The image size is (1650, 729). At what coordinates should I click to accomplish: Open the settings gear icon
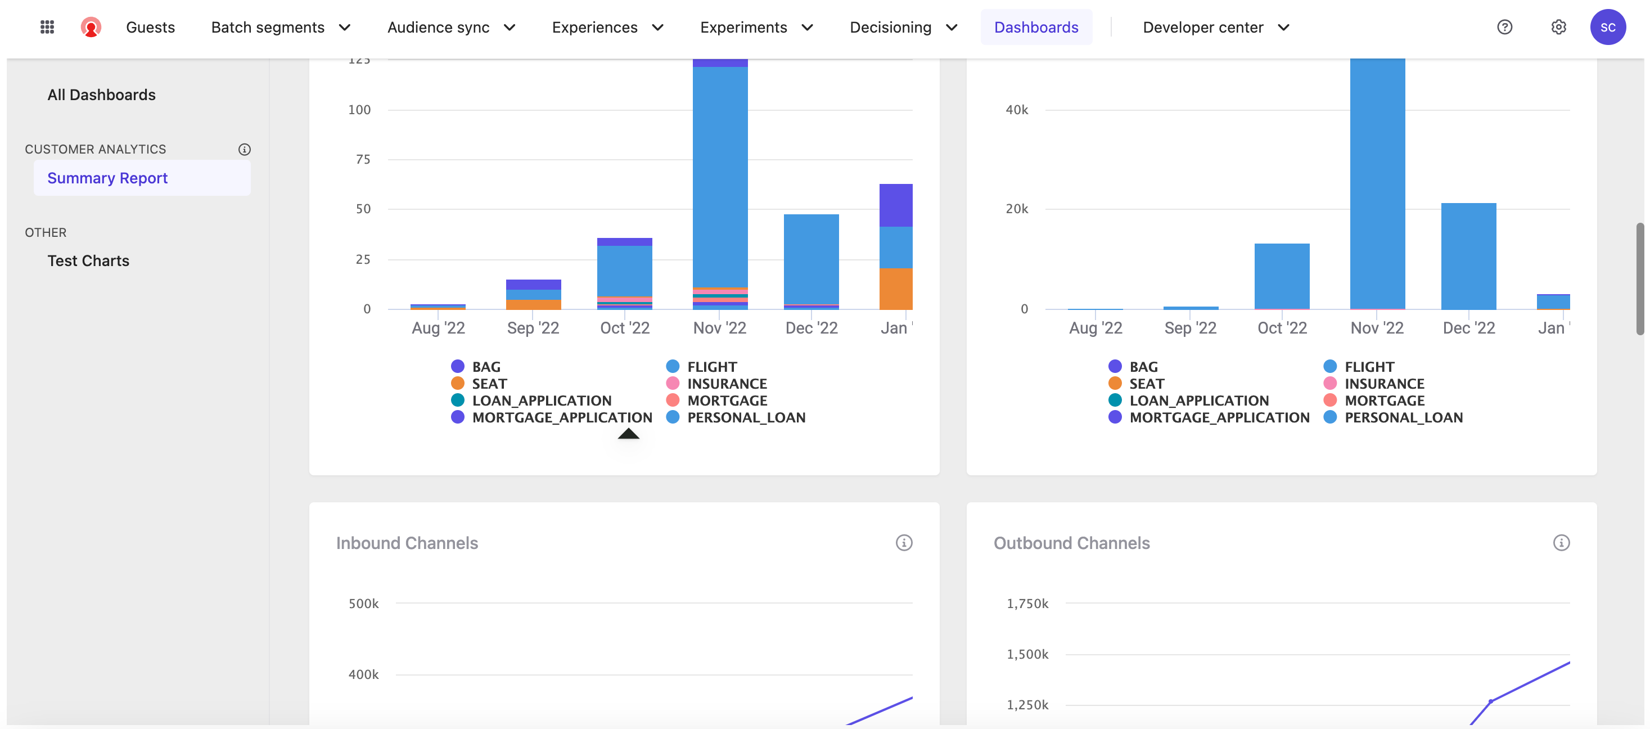coord(1558,27)
